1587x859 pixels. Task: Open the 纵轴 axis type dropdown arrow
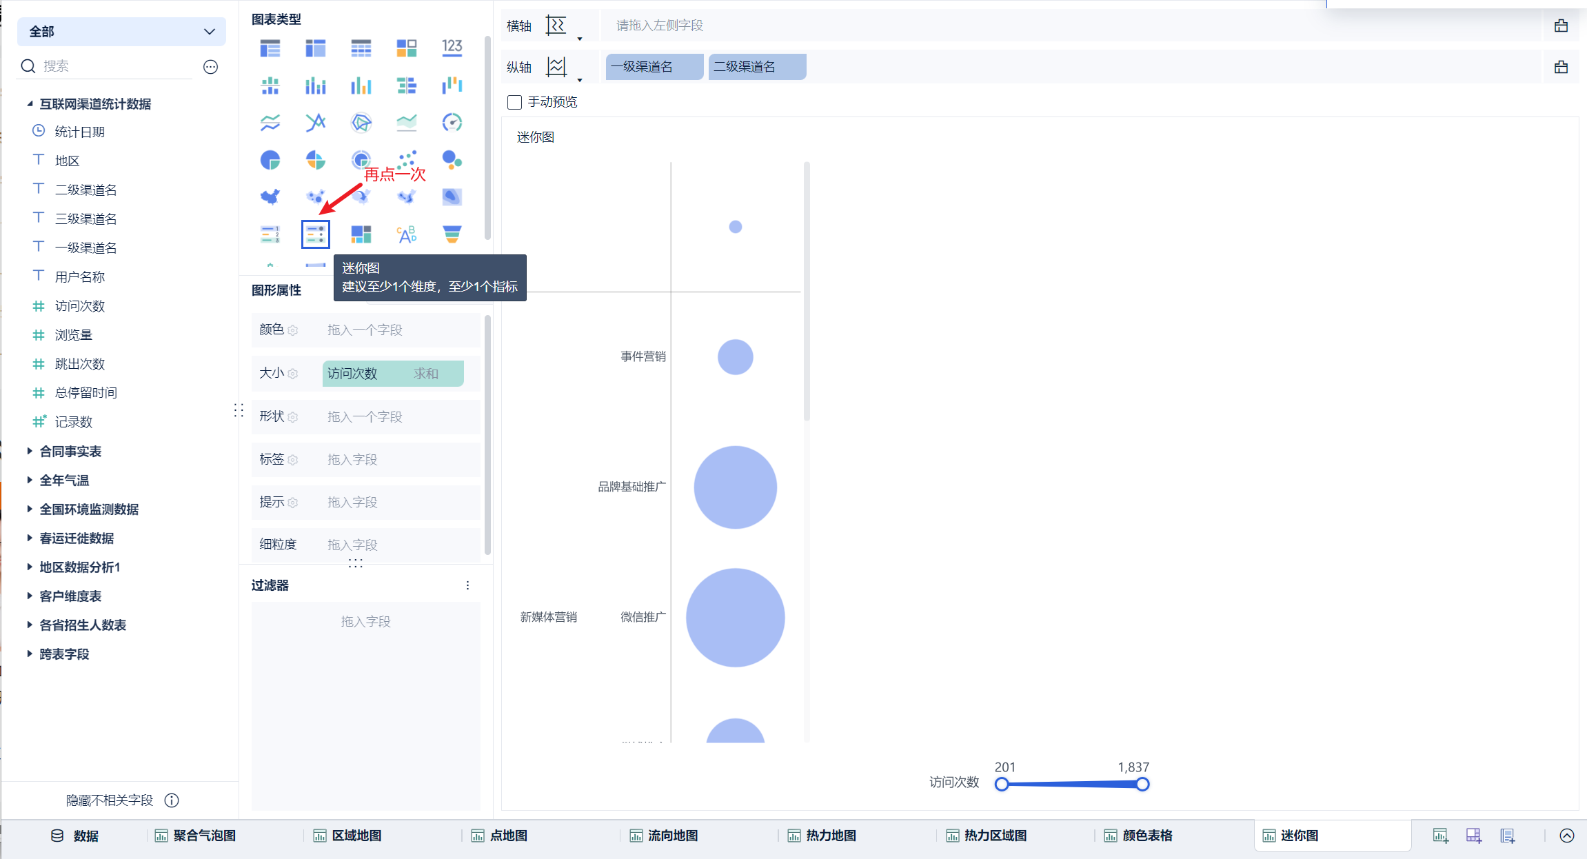[x=580, y=80]
